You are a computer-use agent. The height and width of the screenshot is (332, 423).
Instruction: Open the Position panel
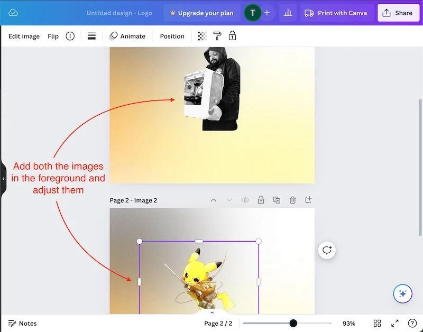click(x=172, y=36)
